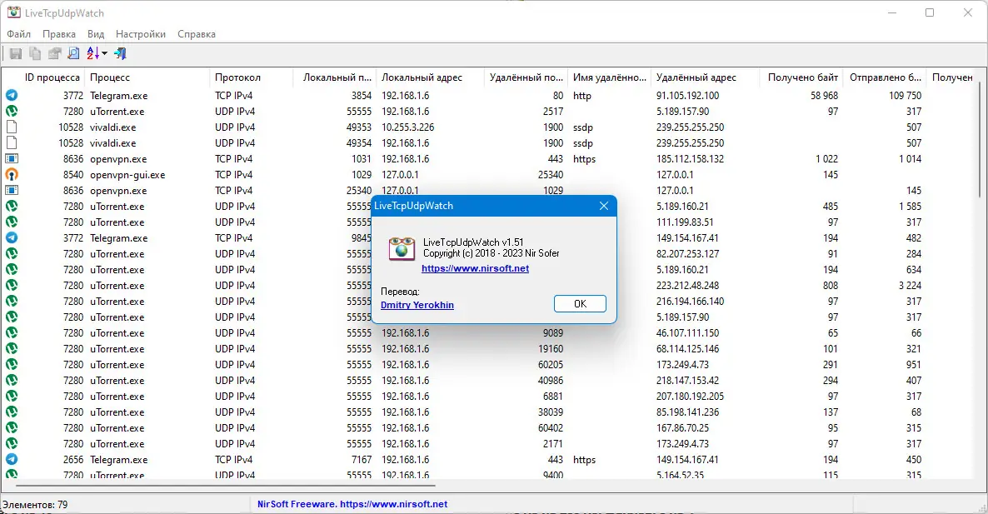Screen dimensions: 988x514
Task: Open Find with the magnifier toolbar icon
Action: coord(73,53)
